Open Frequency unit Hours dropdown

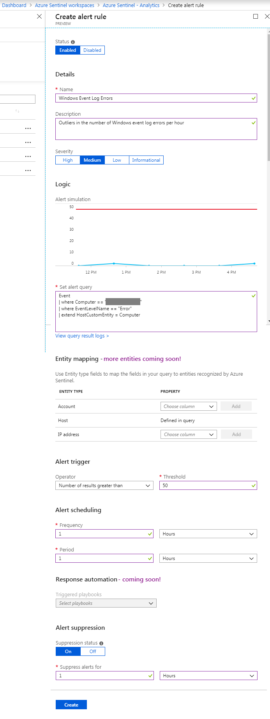pos(208,534)
